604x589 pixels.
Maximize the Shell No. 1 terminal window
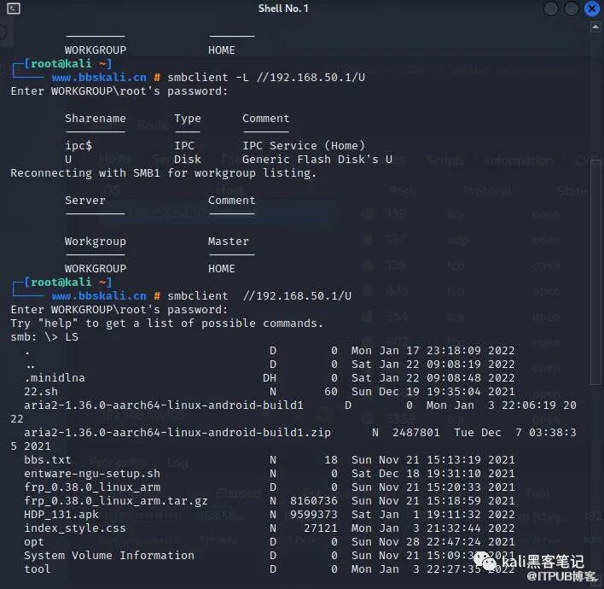tap(572, 9)
